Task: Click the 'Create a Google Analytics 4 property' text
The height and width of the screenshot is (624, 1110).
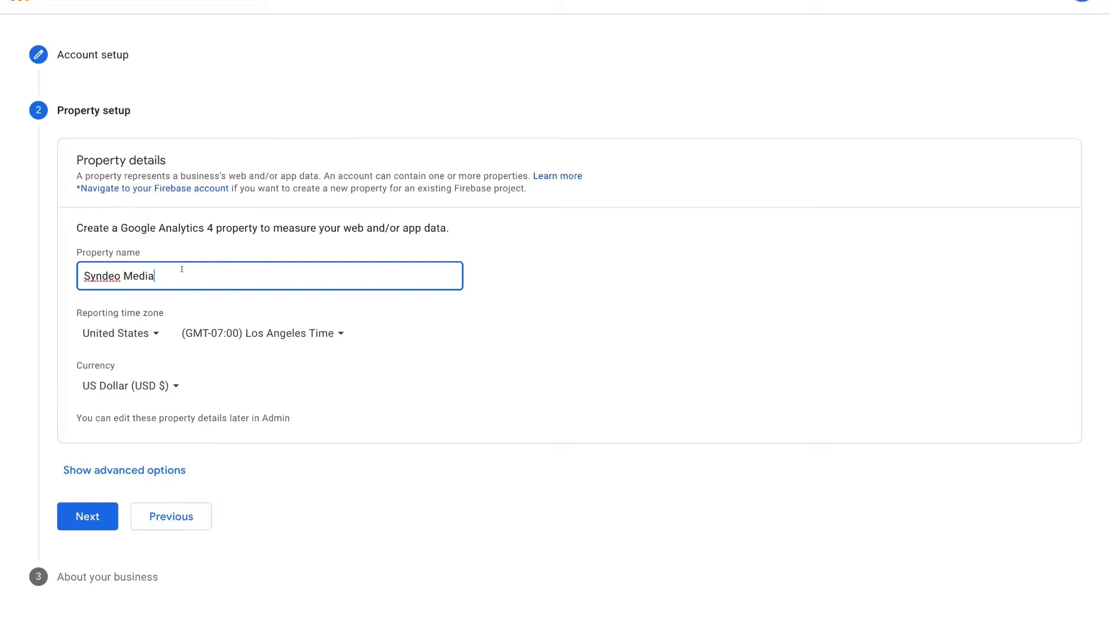Action: click(x=262, y=228)
